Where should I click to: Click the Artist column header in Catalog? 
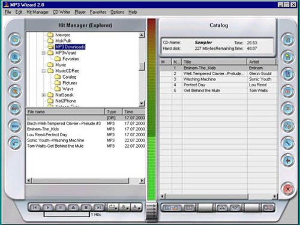(x=262, y=62)
